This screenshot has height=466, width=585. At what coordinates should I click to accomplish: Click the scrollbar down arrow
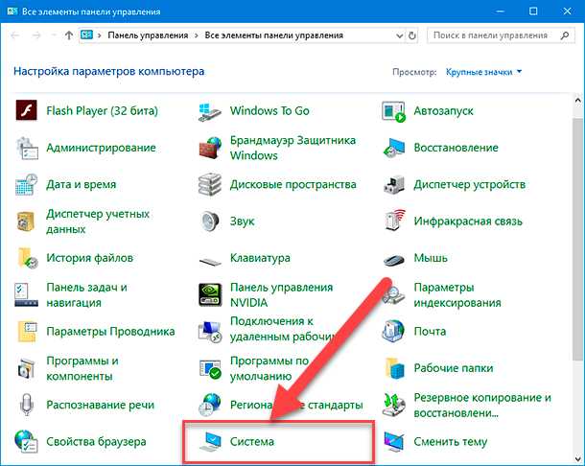tap(578, 458)
